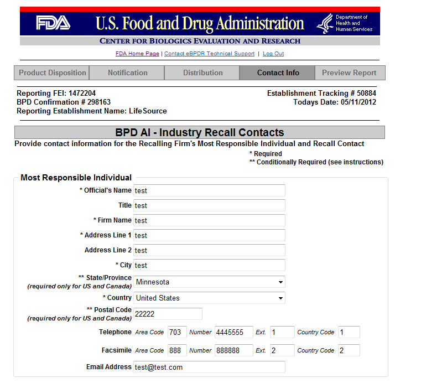
Task: Click the Telephone Area Code field
Action: (177, 332)
